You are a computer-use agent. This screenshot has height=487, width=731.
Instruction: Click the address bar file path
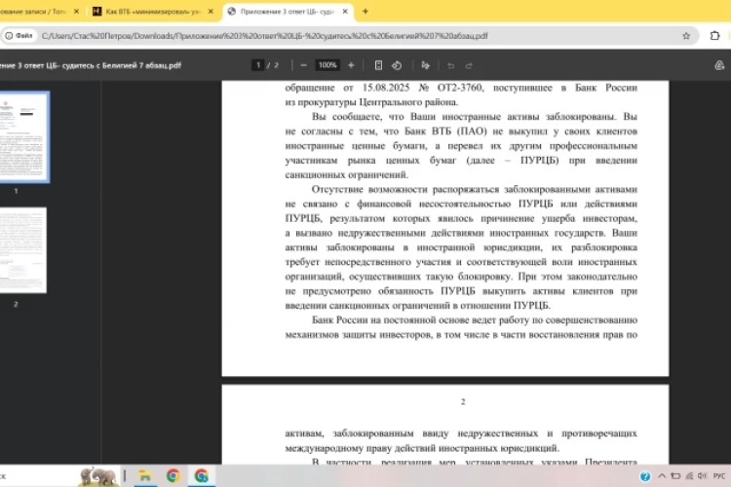(265, 36)
